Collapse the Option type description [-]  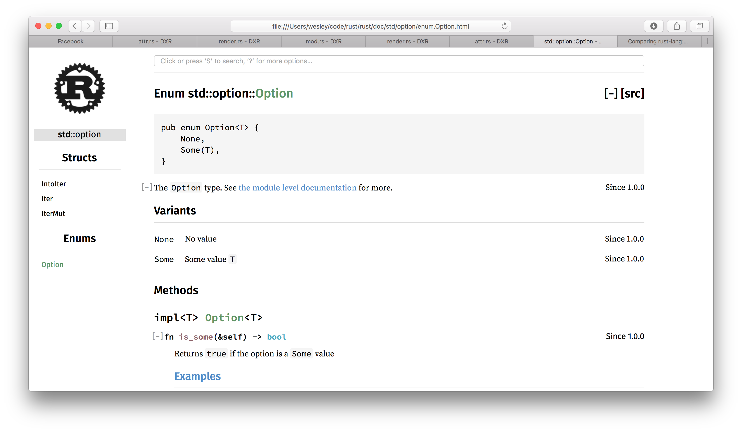click(147, 187)
